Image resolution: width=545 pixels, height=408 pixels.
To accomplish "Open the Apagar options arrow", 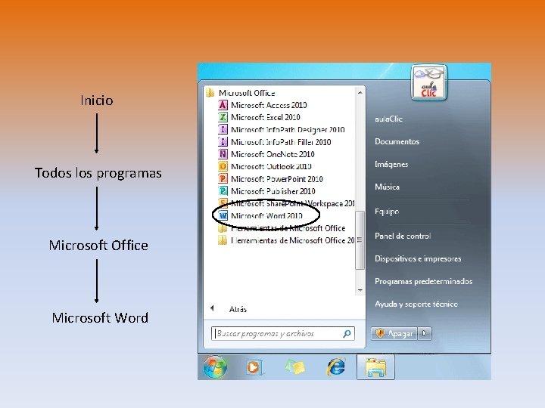I will (425, 333).
